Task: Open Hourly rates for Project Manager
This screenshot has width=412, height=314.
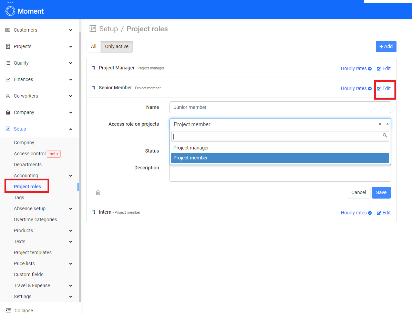Action: pos(356,68)
